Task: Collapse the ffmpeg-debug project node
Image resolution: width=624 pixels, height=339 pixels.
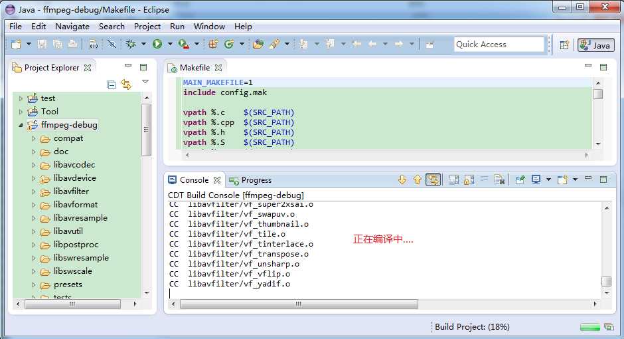Action: tap(21, 125)
